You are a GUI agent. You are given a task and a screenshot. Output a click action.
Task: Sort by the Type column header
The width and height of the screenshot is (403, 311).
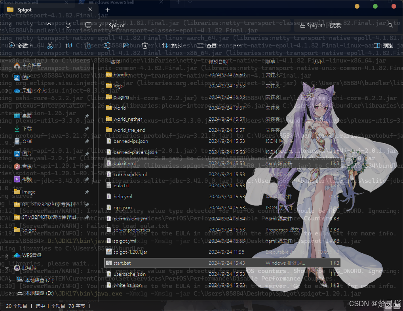click(270, 62)
